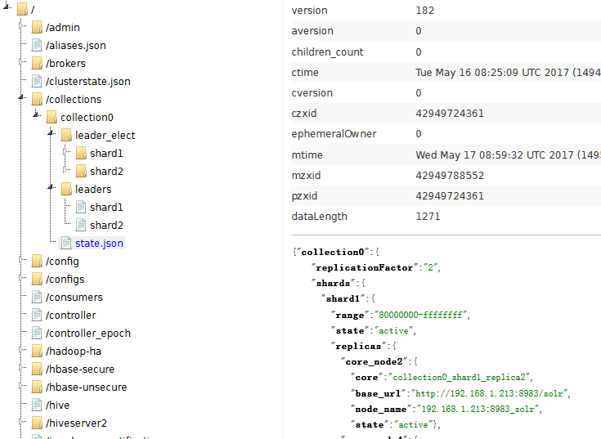601x439 pixels.
Task: Expand the /hbase-secure tree node
Action: [x=21, y=368]
